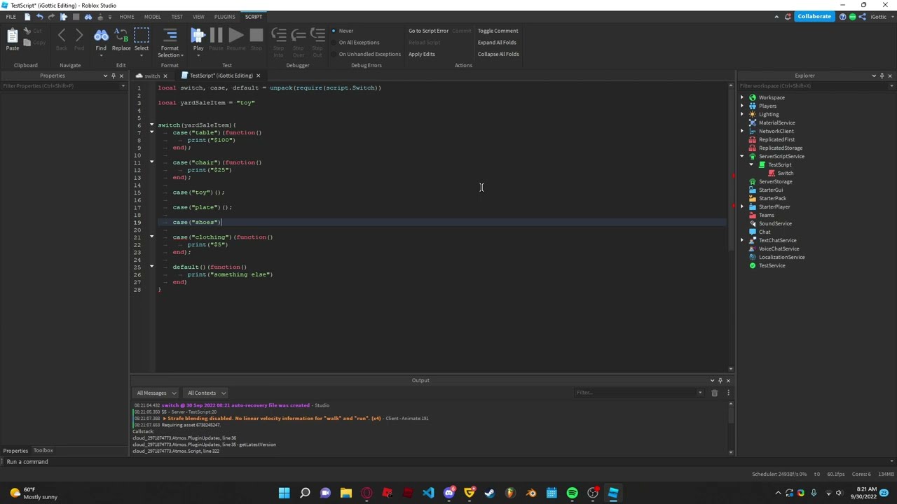Clear output with the trash icon
Image resolution: width=897 pixels, height=504 pixels.
(x=714, y=393)
